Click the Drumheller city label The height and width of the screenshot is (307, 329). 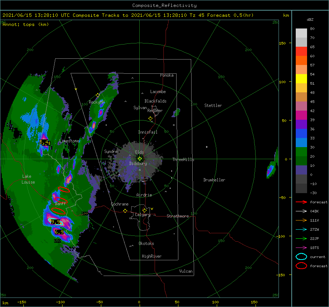click(x=214, y=180)
